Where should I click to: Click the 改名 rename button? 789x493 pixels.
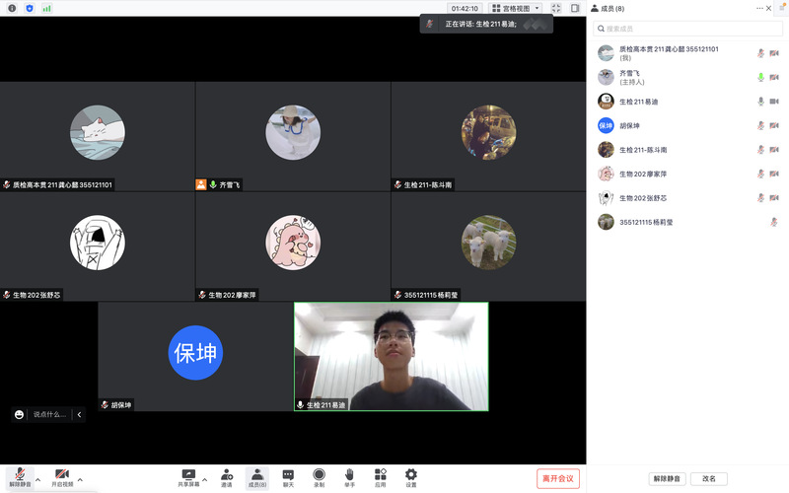[x=709, y=478]
